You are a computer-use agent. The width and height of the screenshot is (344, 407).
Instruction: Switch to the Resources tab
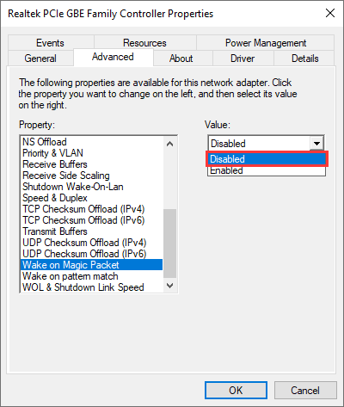tap(144, 43)
